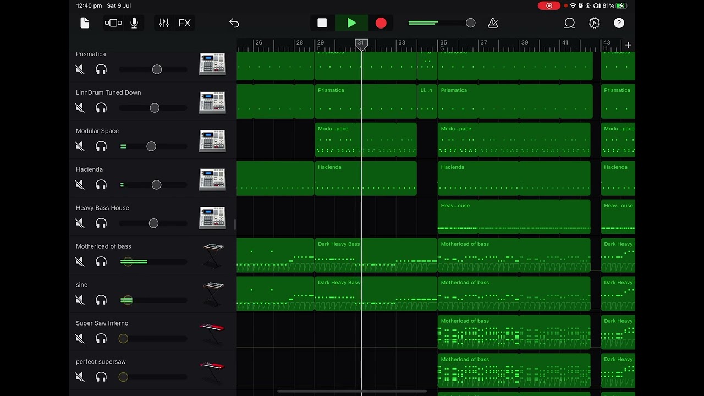
Task: Solo the Prismatica track
Action: [x=101, y=69]
